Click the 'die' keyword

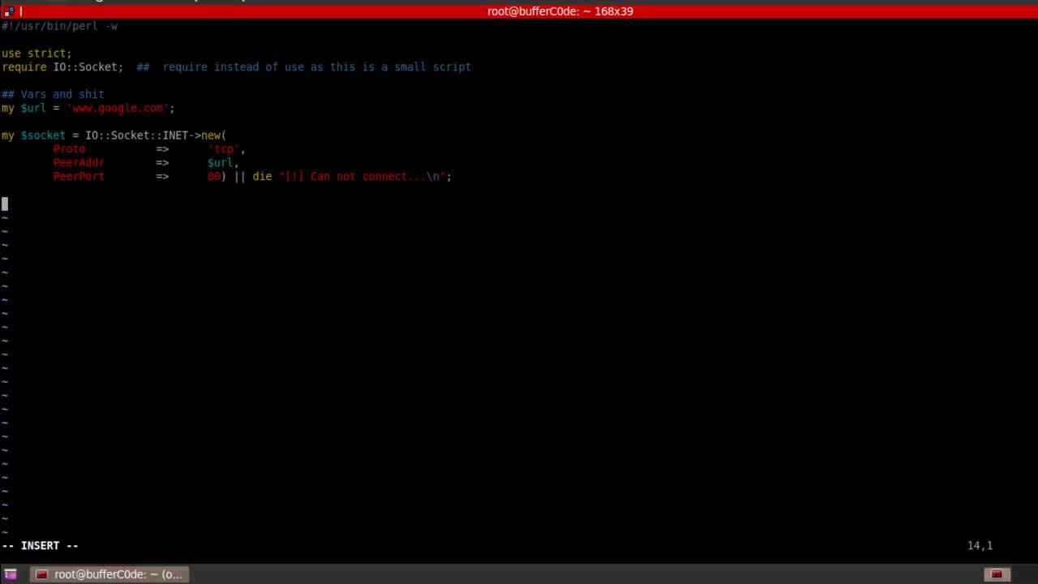click(x=262, y=176)
